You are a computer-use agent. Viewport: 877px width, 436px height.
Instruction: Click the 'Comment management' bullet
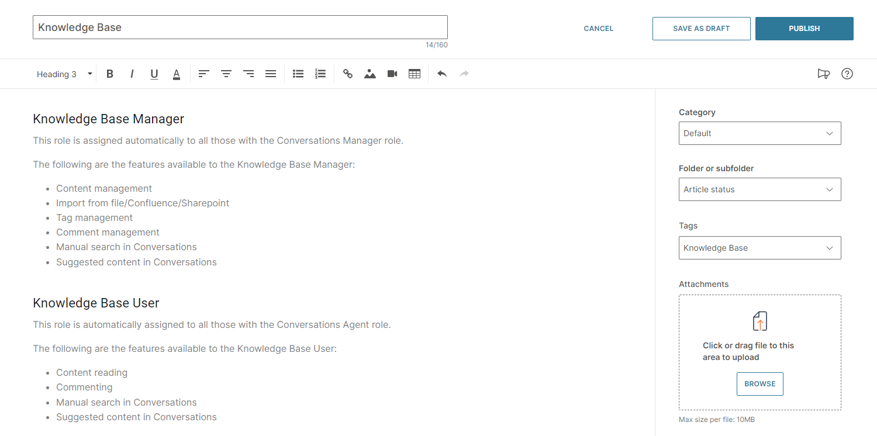click(108, 233)
